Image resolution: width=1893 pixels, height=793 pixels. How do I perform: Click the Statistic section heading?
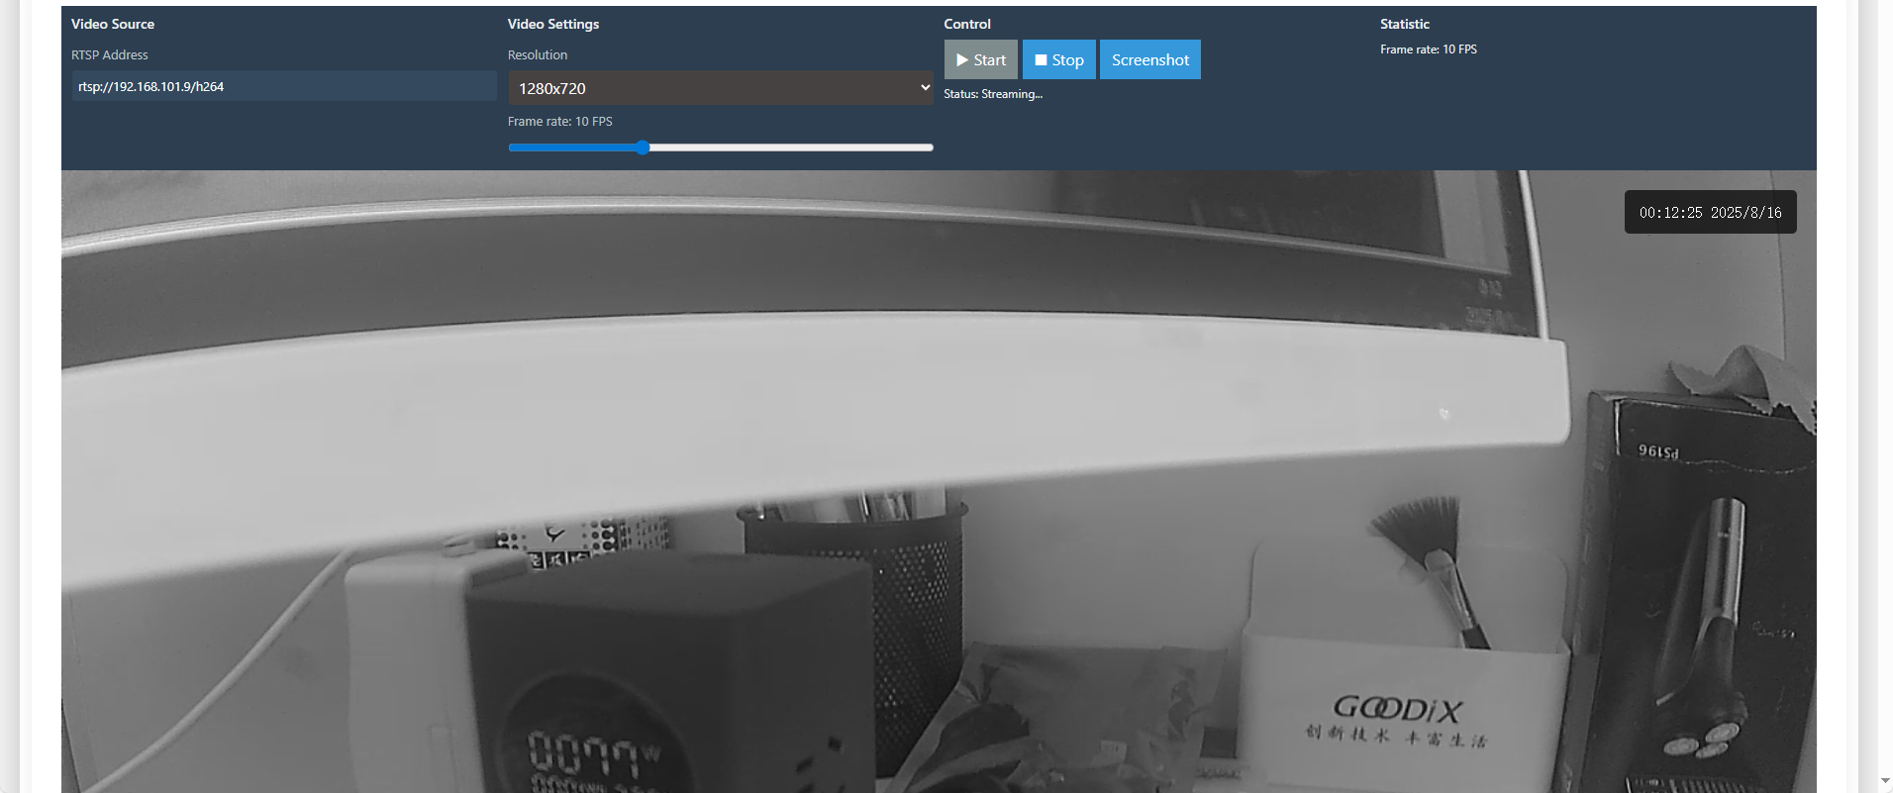(1405, 24)
